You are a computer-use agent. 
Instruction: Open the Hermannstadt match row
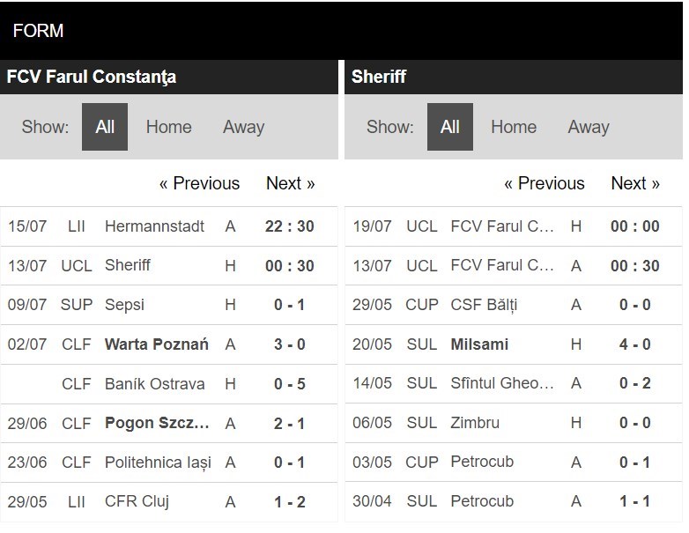tap(169, 226)
